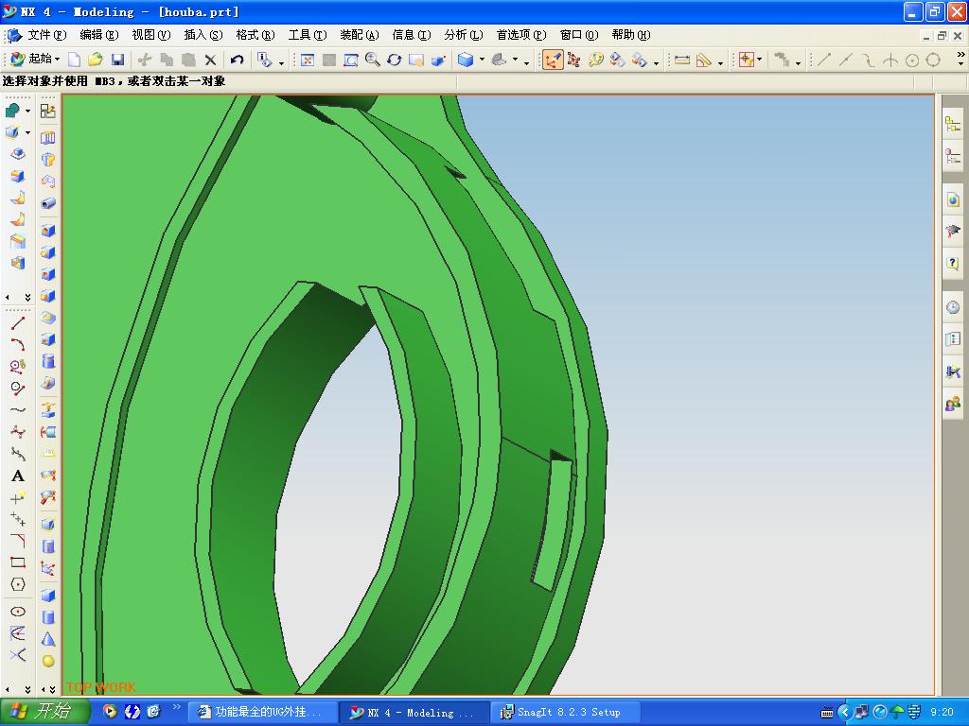Viewport: 969px width, 726px height.
Task: Open the Part Navigator icon on right sidebar
Action: (x=953, y=156)
